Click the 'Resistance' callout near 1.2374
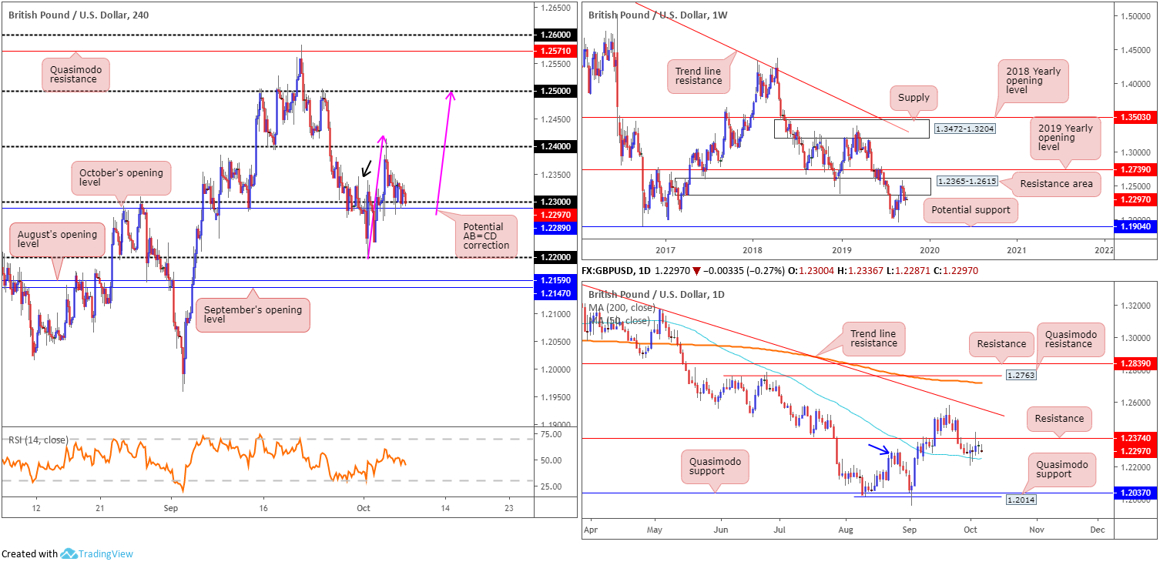This screenshot has width=1160, height=565. [1060, 419]
